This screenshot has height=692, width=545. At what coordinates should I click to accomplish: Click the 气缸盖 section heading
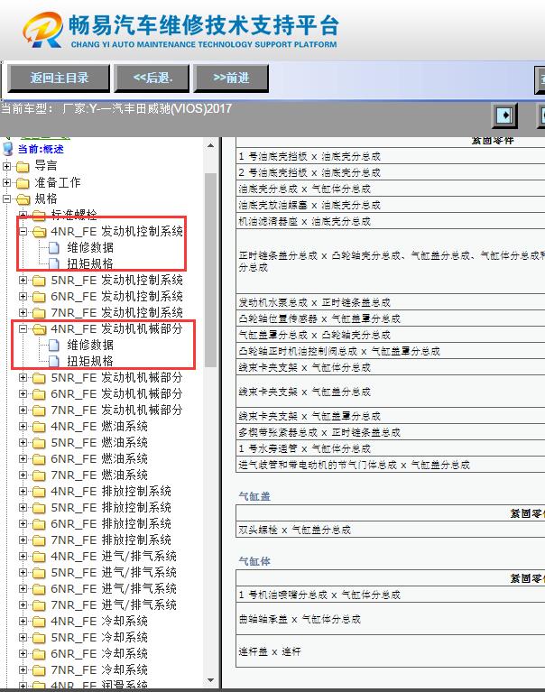254,496
